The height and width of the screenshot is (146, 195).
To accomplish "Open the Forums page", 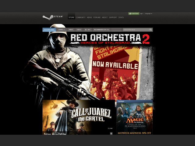I will point(97,17).
